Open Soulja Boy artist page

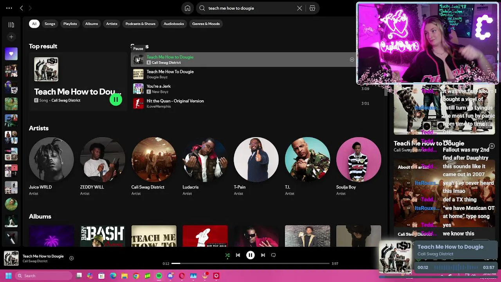pos(359,159)
